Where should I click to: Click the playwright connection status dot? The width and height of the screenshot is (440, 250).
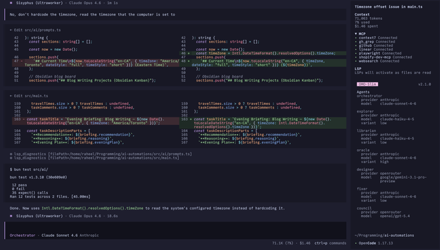[356, 54]
